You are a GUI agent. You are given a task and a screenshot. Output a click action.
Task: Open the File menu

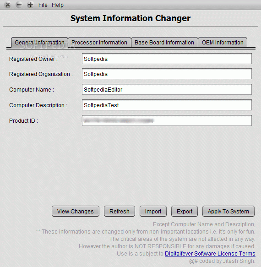pyautogui.click(x=43, y=5)
